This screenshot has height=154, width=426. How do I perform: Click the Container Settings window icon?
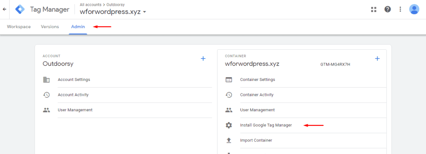click(x=229, y=80)
